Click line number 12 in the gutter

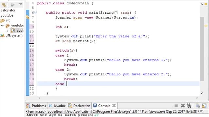32,41
